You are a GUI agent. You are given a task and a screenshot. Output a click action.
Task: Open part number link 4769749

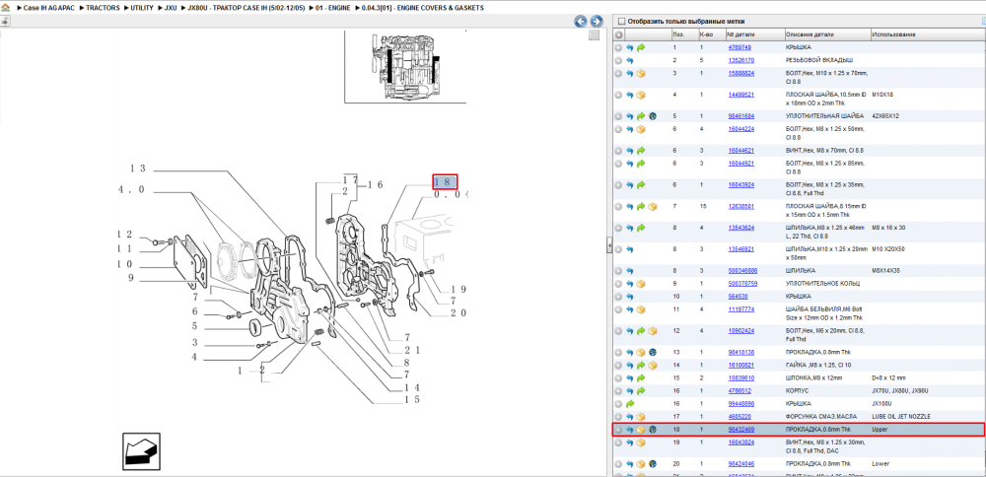pos(739,47)
